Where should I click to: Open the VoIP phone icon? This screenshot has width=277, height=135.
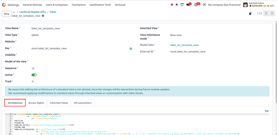point(182,5)
